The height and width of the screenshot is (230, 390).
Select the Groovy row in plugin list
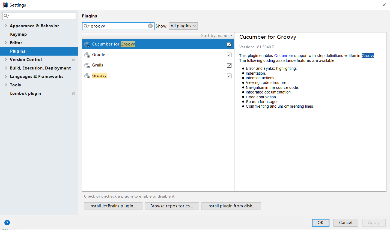pos(158,76)
